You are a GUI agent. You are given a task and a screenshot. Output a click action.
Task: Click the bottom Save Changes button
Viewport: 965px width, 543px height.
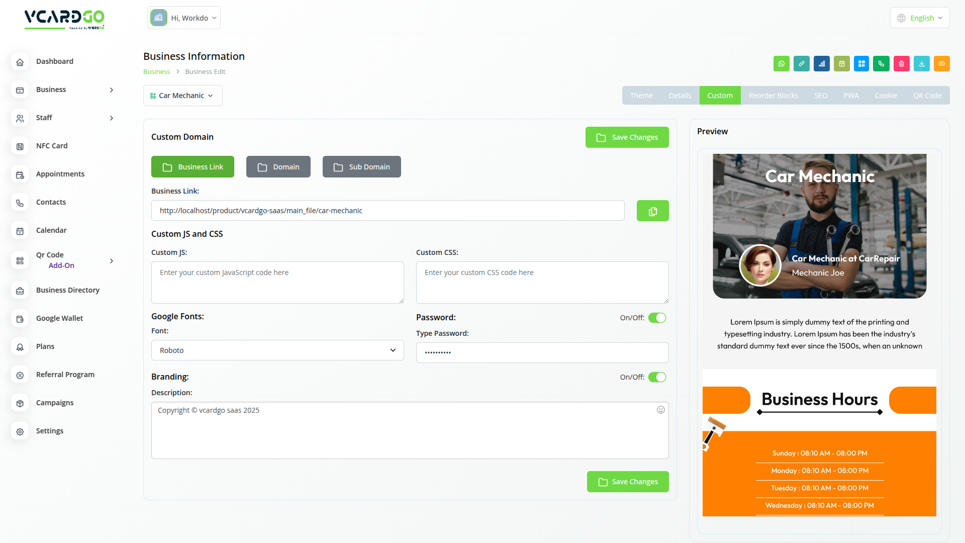(627, 482)
